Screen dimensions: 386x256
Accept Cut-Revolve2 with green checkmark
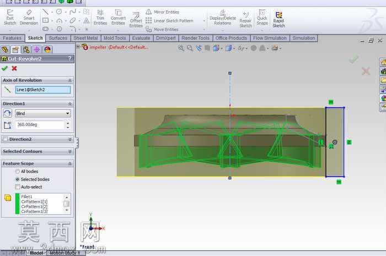[x=4, y=68]
